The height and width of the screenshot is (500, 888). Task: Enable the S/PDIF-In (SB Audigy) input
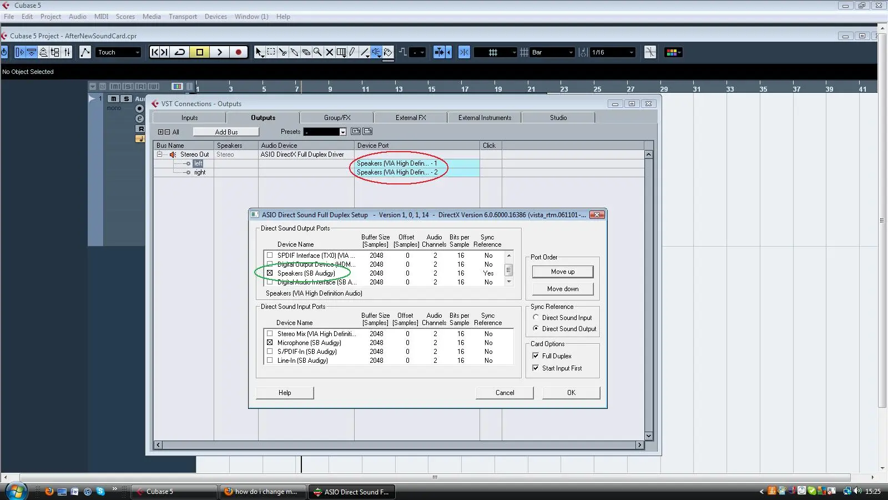point(270,352)
